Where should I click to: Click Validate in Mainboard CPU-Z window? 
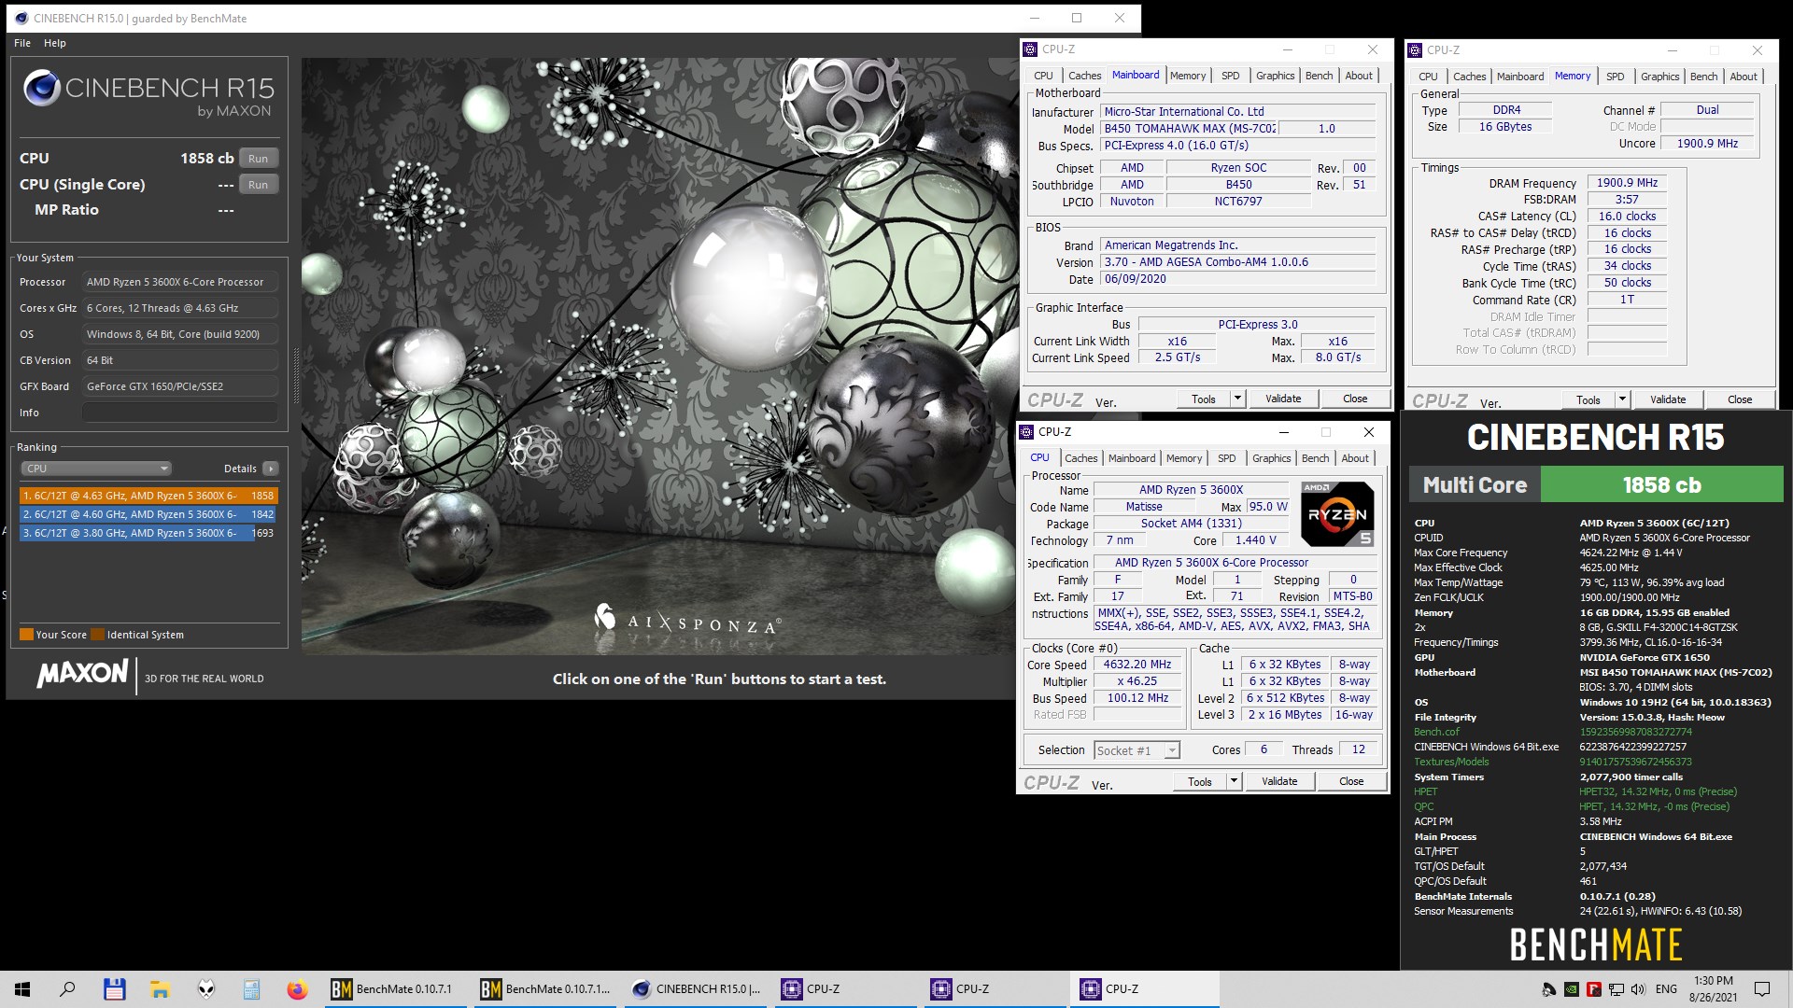tap(1283, 399)
